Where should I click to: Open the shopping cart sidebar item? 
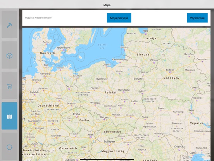pyautogui.click(x=9, y=86)
